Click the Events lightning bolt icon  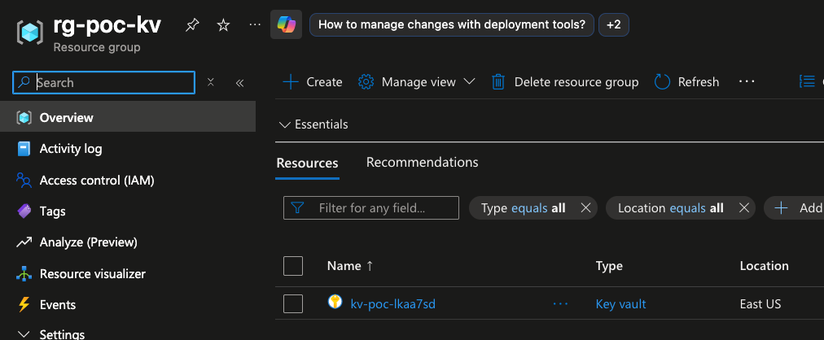[24, 304]
